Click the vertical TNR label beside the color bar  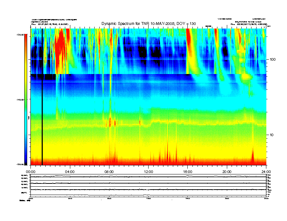click(29, 118)
